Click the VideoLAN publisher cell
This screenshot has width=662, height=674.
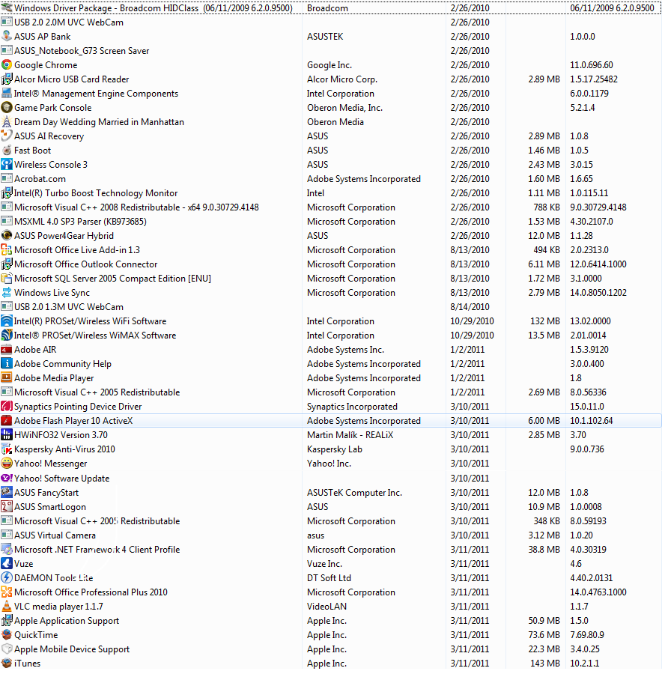point(327,606)
